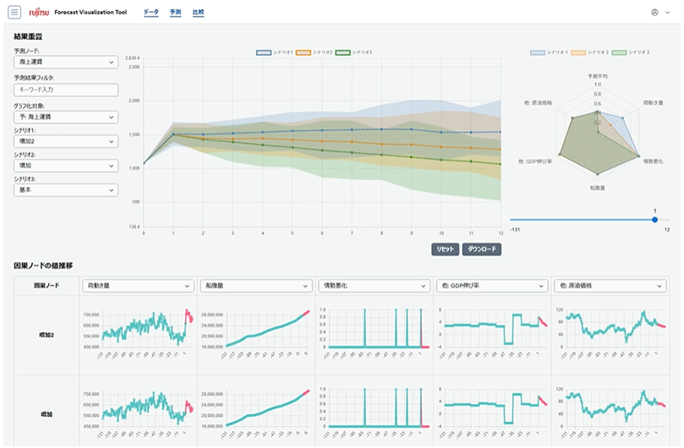Open the hamburger menu icon

(14, 13)
